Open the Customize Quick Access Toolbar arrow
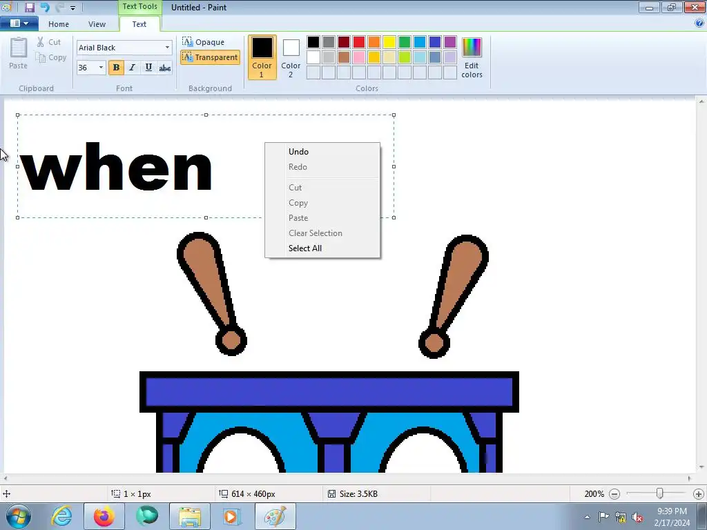This screenshot has width=707, height=530. coord(72,8)
